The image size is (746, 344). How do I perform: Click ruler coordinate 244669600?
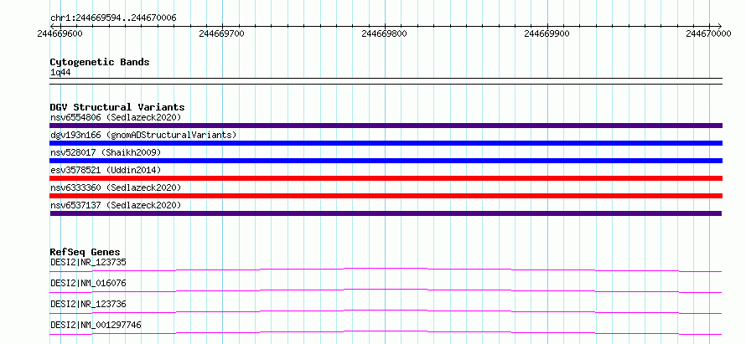click(60, 33)
